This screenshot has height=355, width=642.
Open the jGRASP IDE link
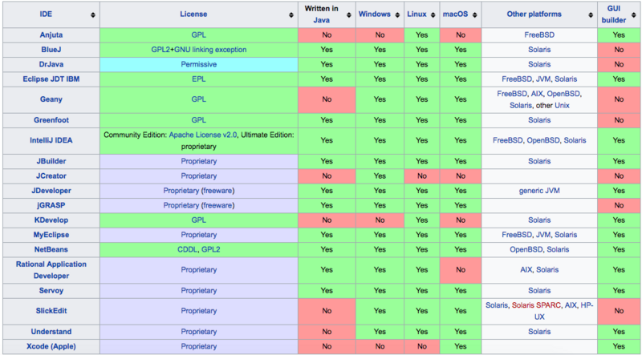51,205
